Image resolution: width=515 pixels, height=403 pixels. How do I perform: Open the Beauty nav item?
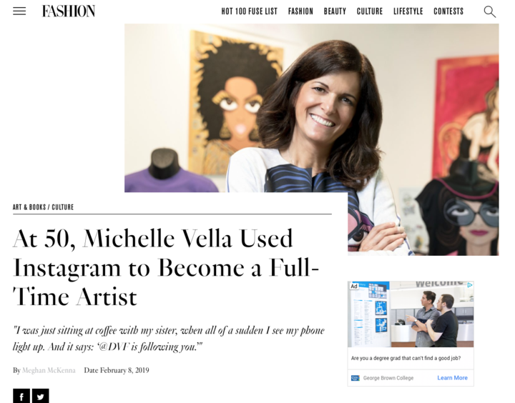pyautogui.click(x=335, y=11)
